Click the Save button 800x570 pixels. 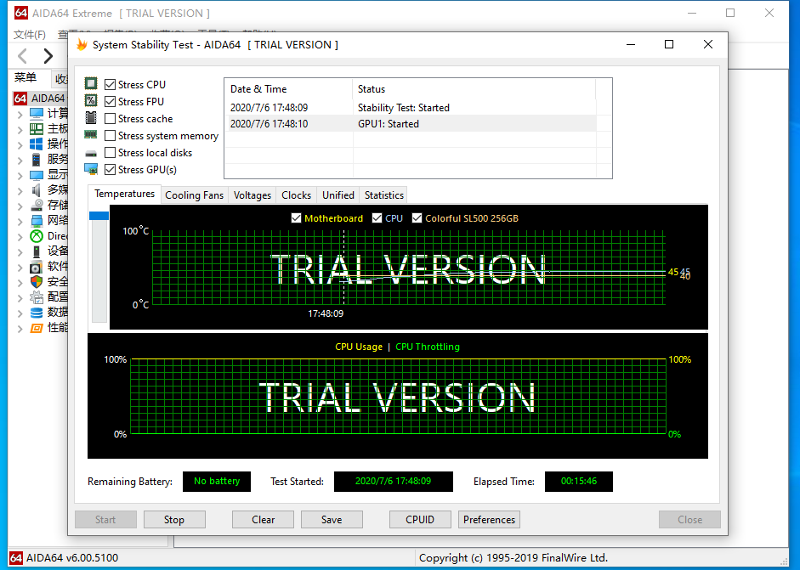332,520
